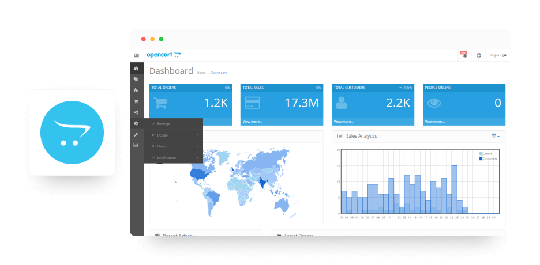
Task: Collapse the sidebar with the menu toggle icon
Action: 136,55
